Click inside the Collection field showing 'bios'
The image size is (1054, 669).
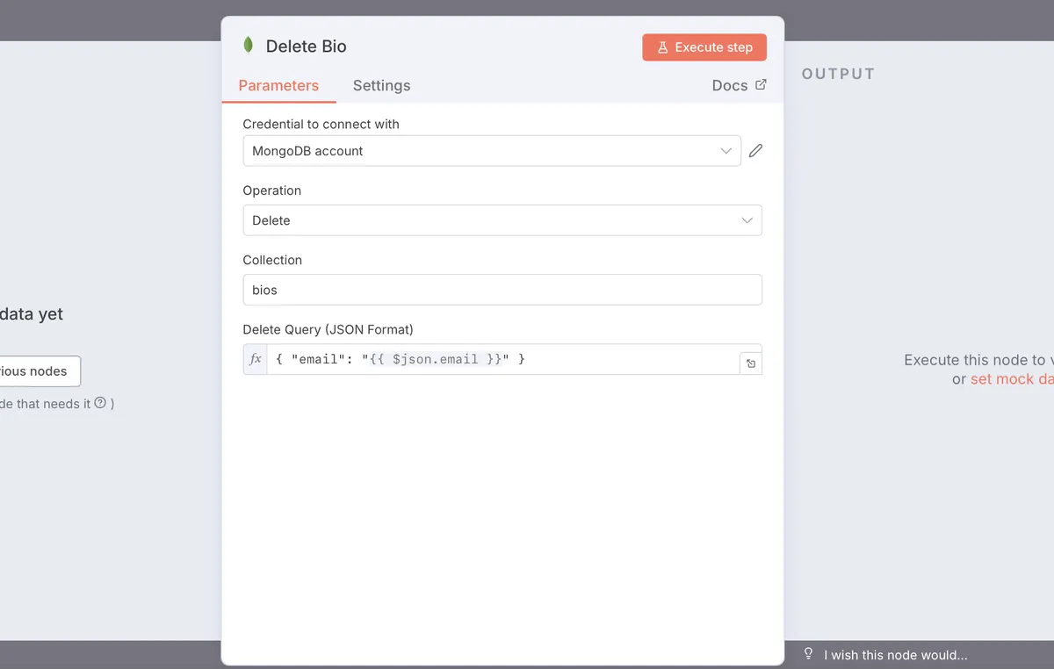click(502, 290)
